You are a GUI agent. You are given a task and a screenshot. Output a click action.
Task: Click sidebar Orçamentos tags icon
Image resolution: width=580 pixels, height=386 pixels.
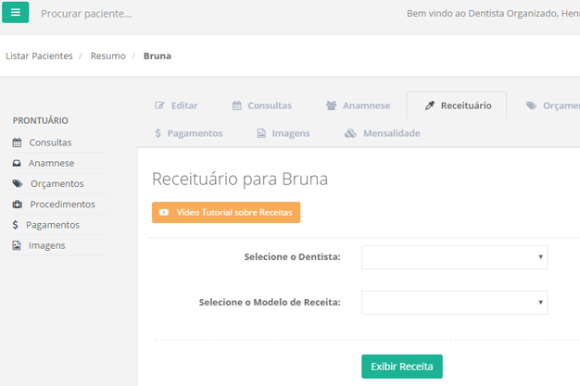tap(18, 184)
